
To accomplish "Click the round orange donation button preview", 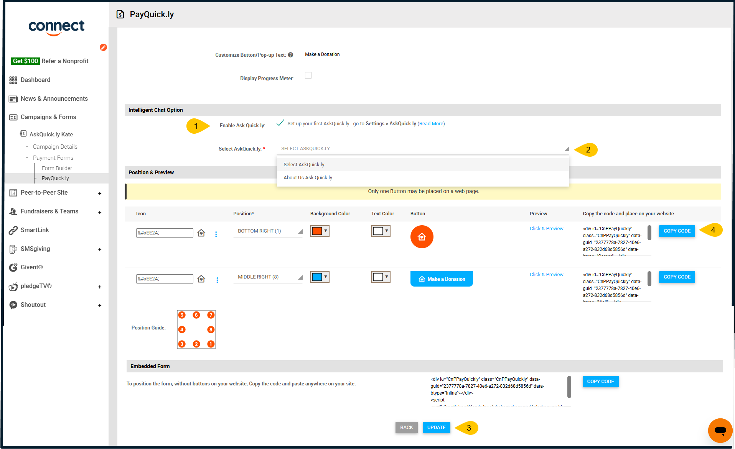I will coord(422,237).
